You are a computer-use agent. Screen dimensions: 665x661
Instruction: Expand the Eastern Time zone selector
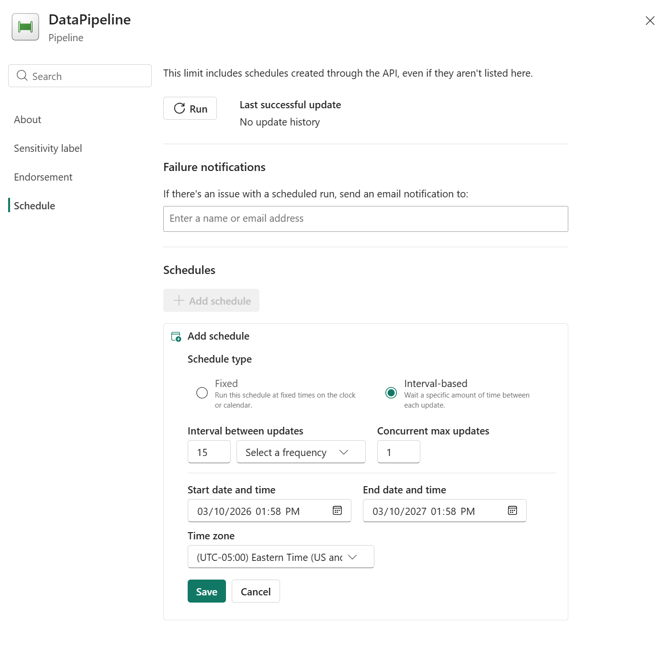click(x=352, y=557)
